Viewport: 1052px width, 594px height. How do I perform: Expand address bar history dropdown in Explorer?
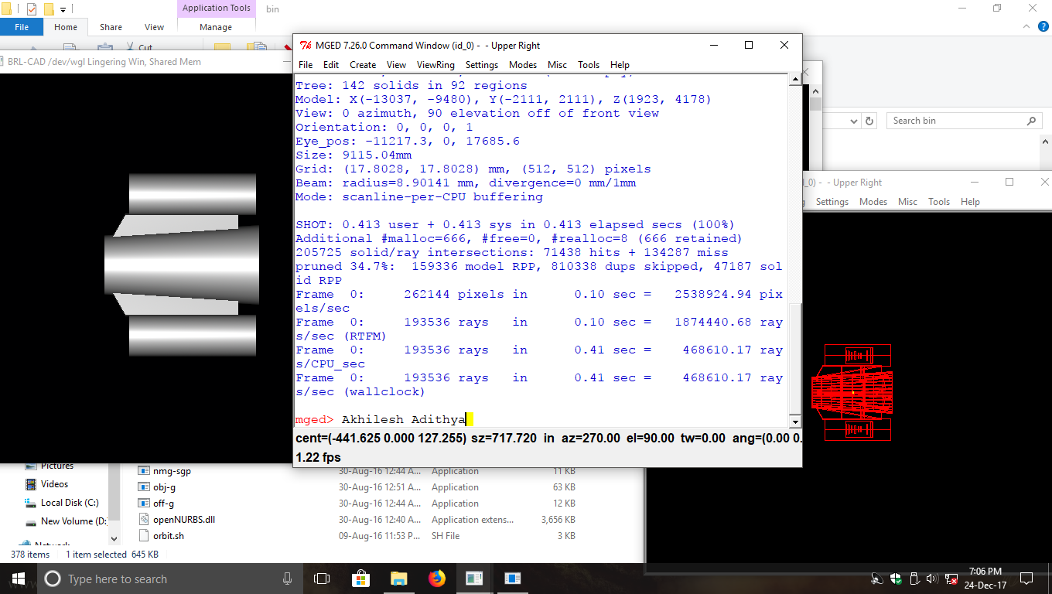pos(853,121)
